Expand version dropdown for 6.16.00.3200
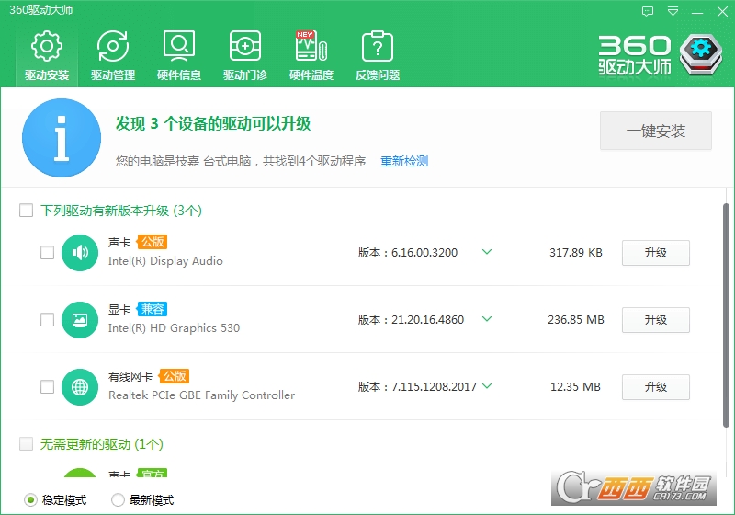The width and height of the screenshot is (735, 515). pos(487,252)
